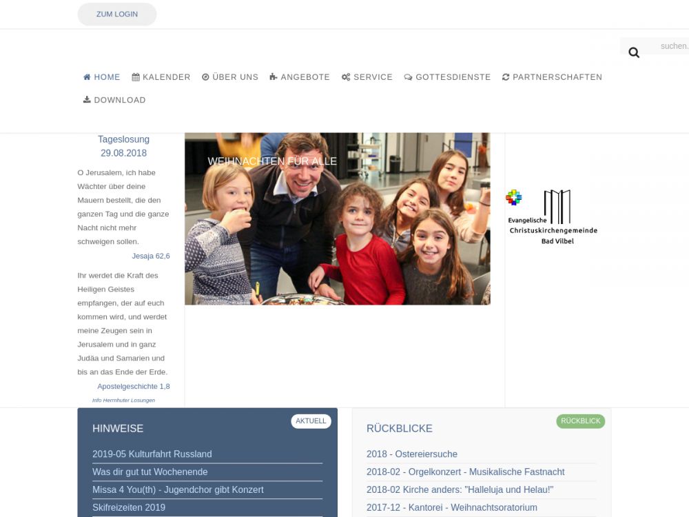Image resolution: width=689 pixels, height=517 pixels.
Task: Click the magnifying glass search icon
Action: (x=634, y=52)
